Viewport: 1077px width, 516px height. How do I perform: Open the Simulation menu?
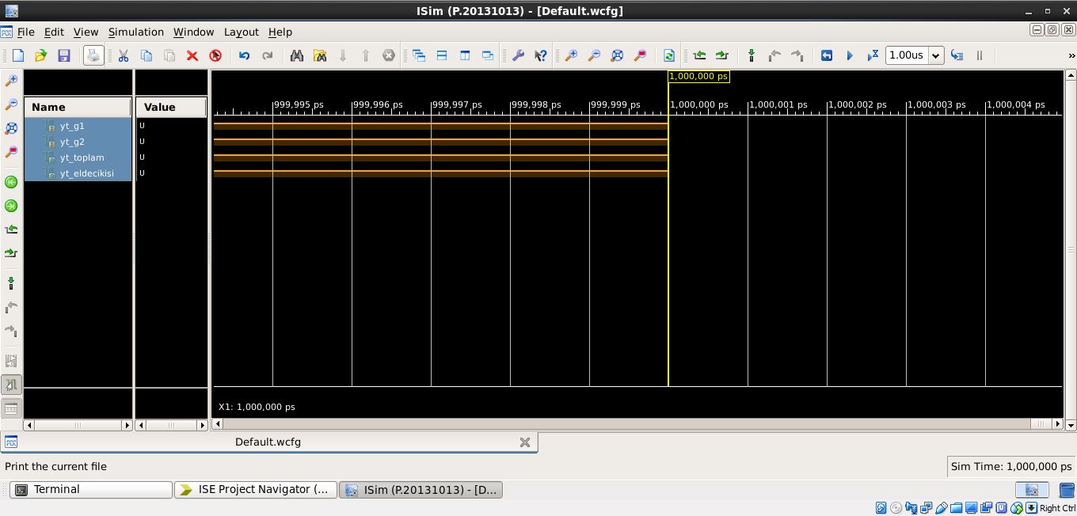click(135, 32)
